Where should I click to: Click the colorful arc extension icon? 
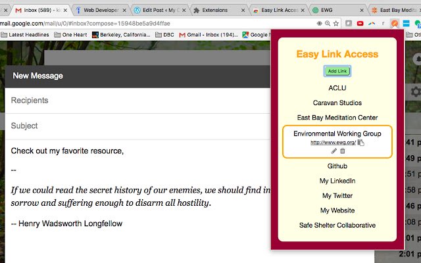(x=372, y=24)
